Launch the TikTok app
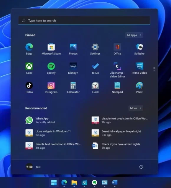171x188 pixels. pos(29,88)
